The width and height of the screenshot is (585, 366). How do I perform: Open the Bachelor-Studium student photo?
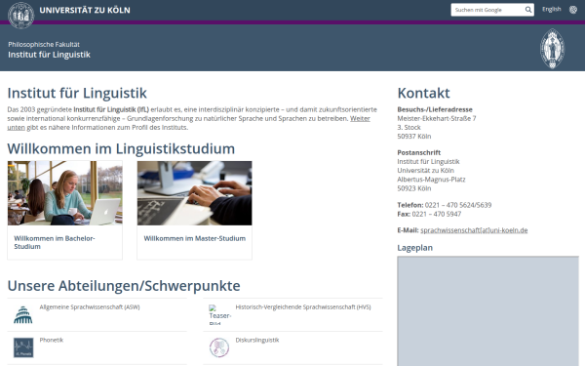pyautogui.click(x=65, y=193)
